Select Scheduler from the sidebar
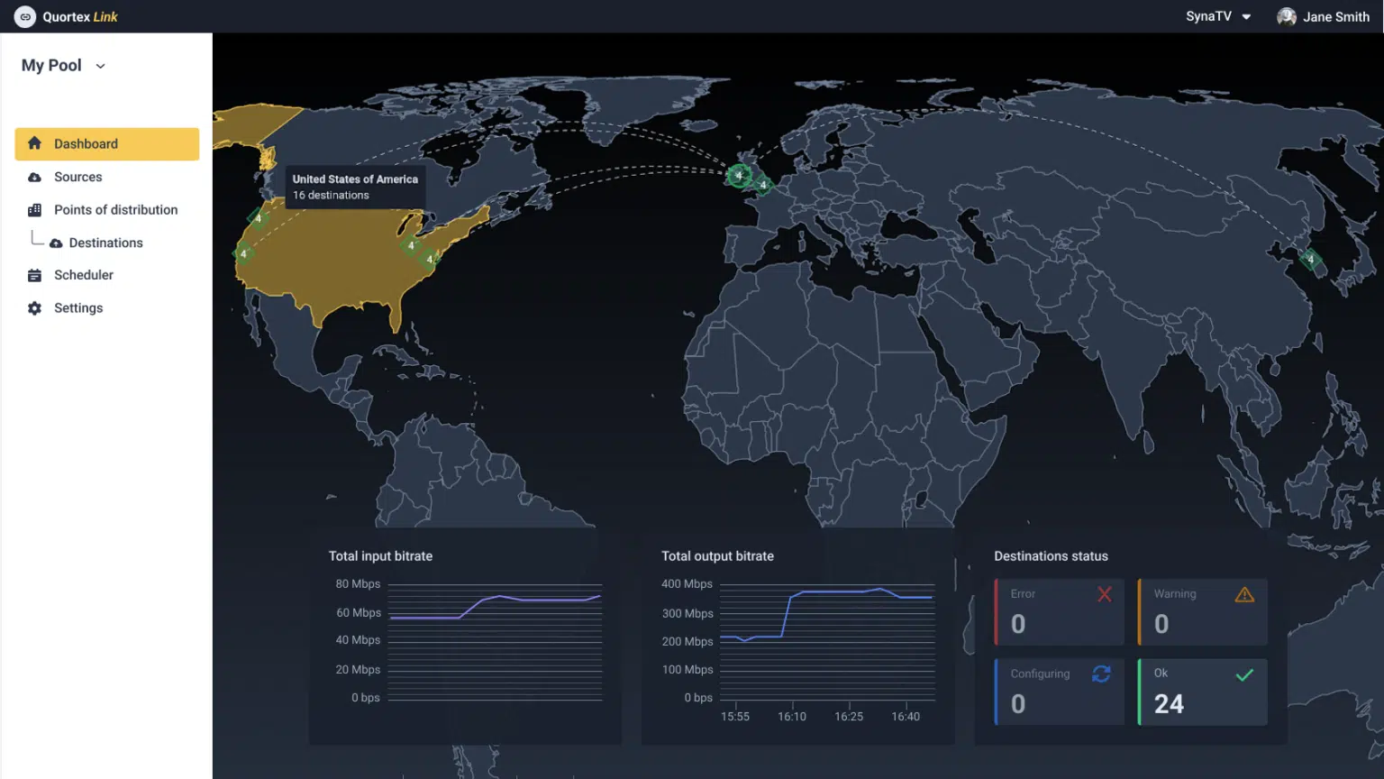This screenshot has width=1384, height=779. [x=83, y=275]
